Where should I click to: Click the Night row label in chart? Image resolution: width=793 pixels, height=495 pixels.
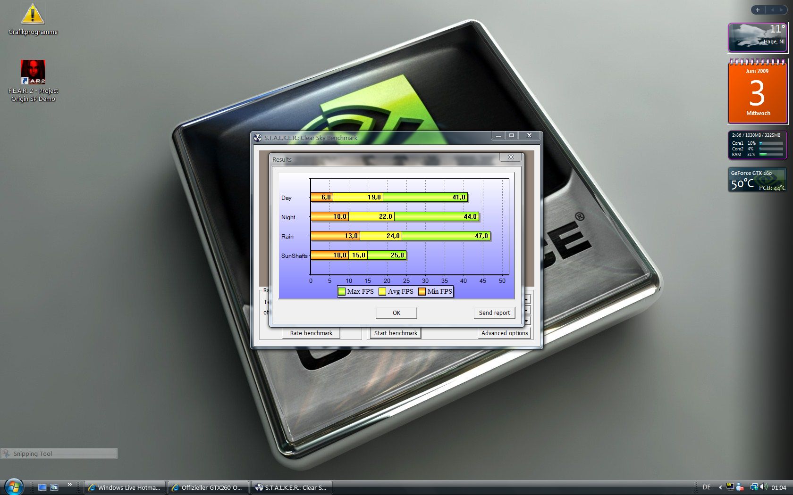(x=288, y=217)
